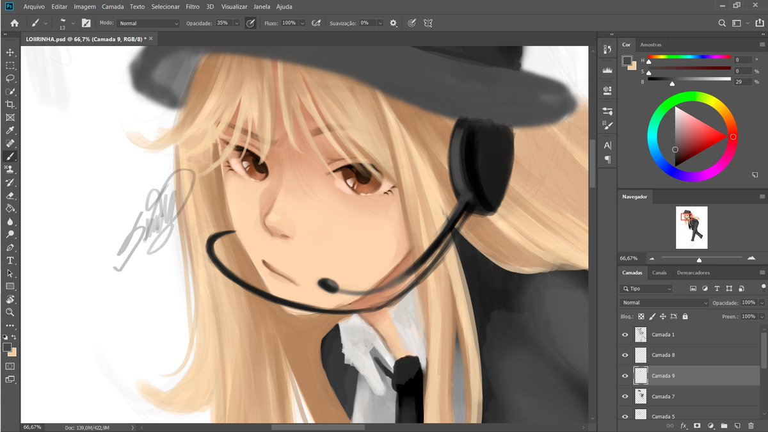
Task: Select the Rectangle shape tool
Action: [10, 287]
